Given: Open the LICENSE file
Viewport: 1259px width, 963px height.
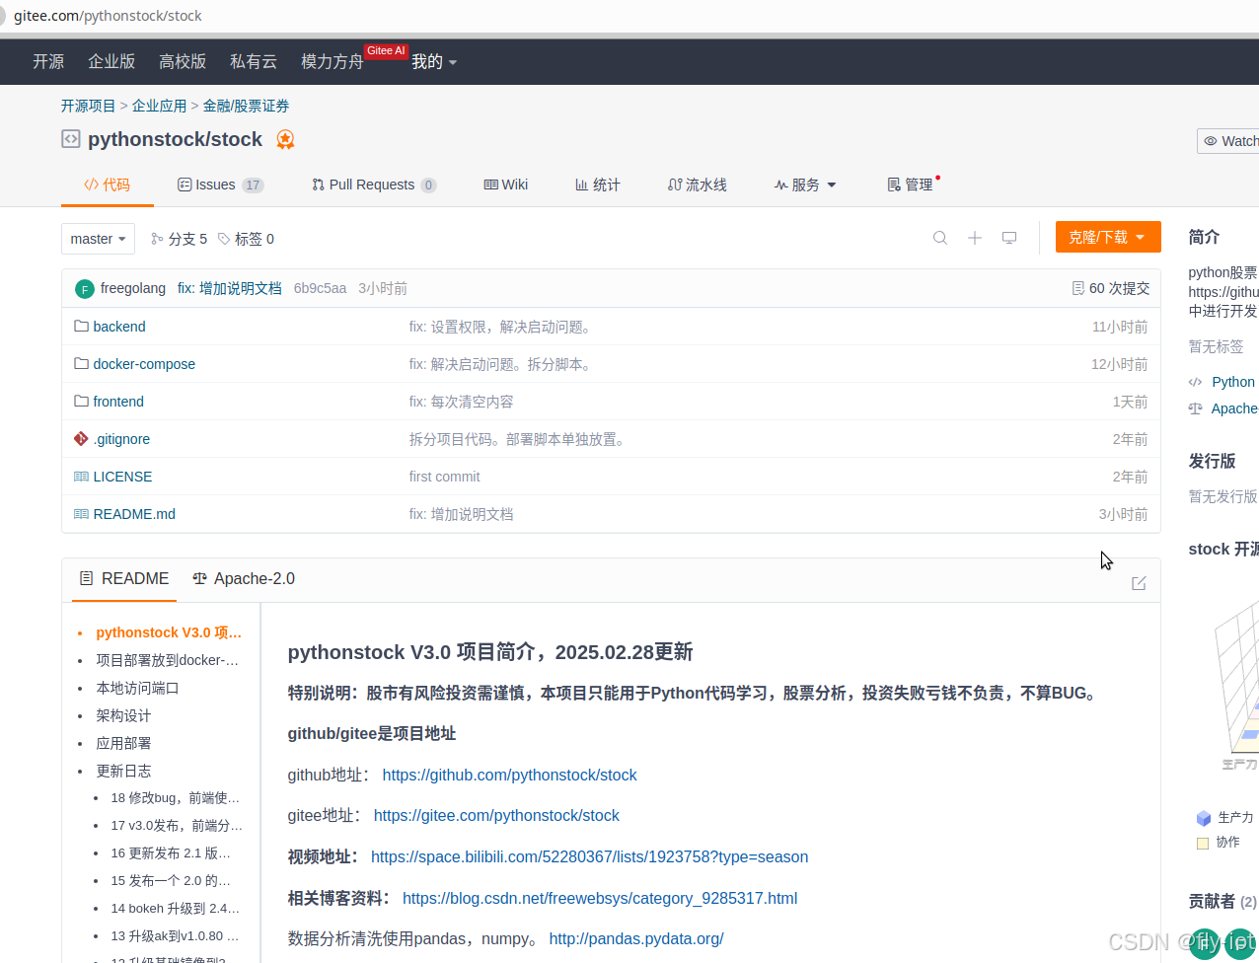Looking at the screenshot, I should tap(123, 477).
